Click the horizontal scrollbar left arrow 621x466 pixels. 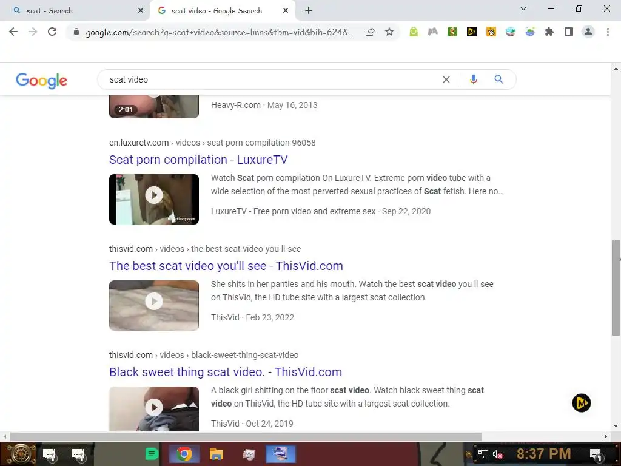point(5,437)
